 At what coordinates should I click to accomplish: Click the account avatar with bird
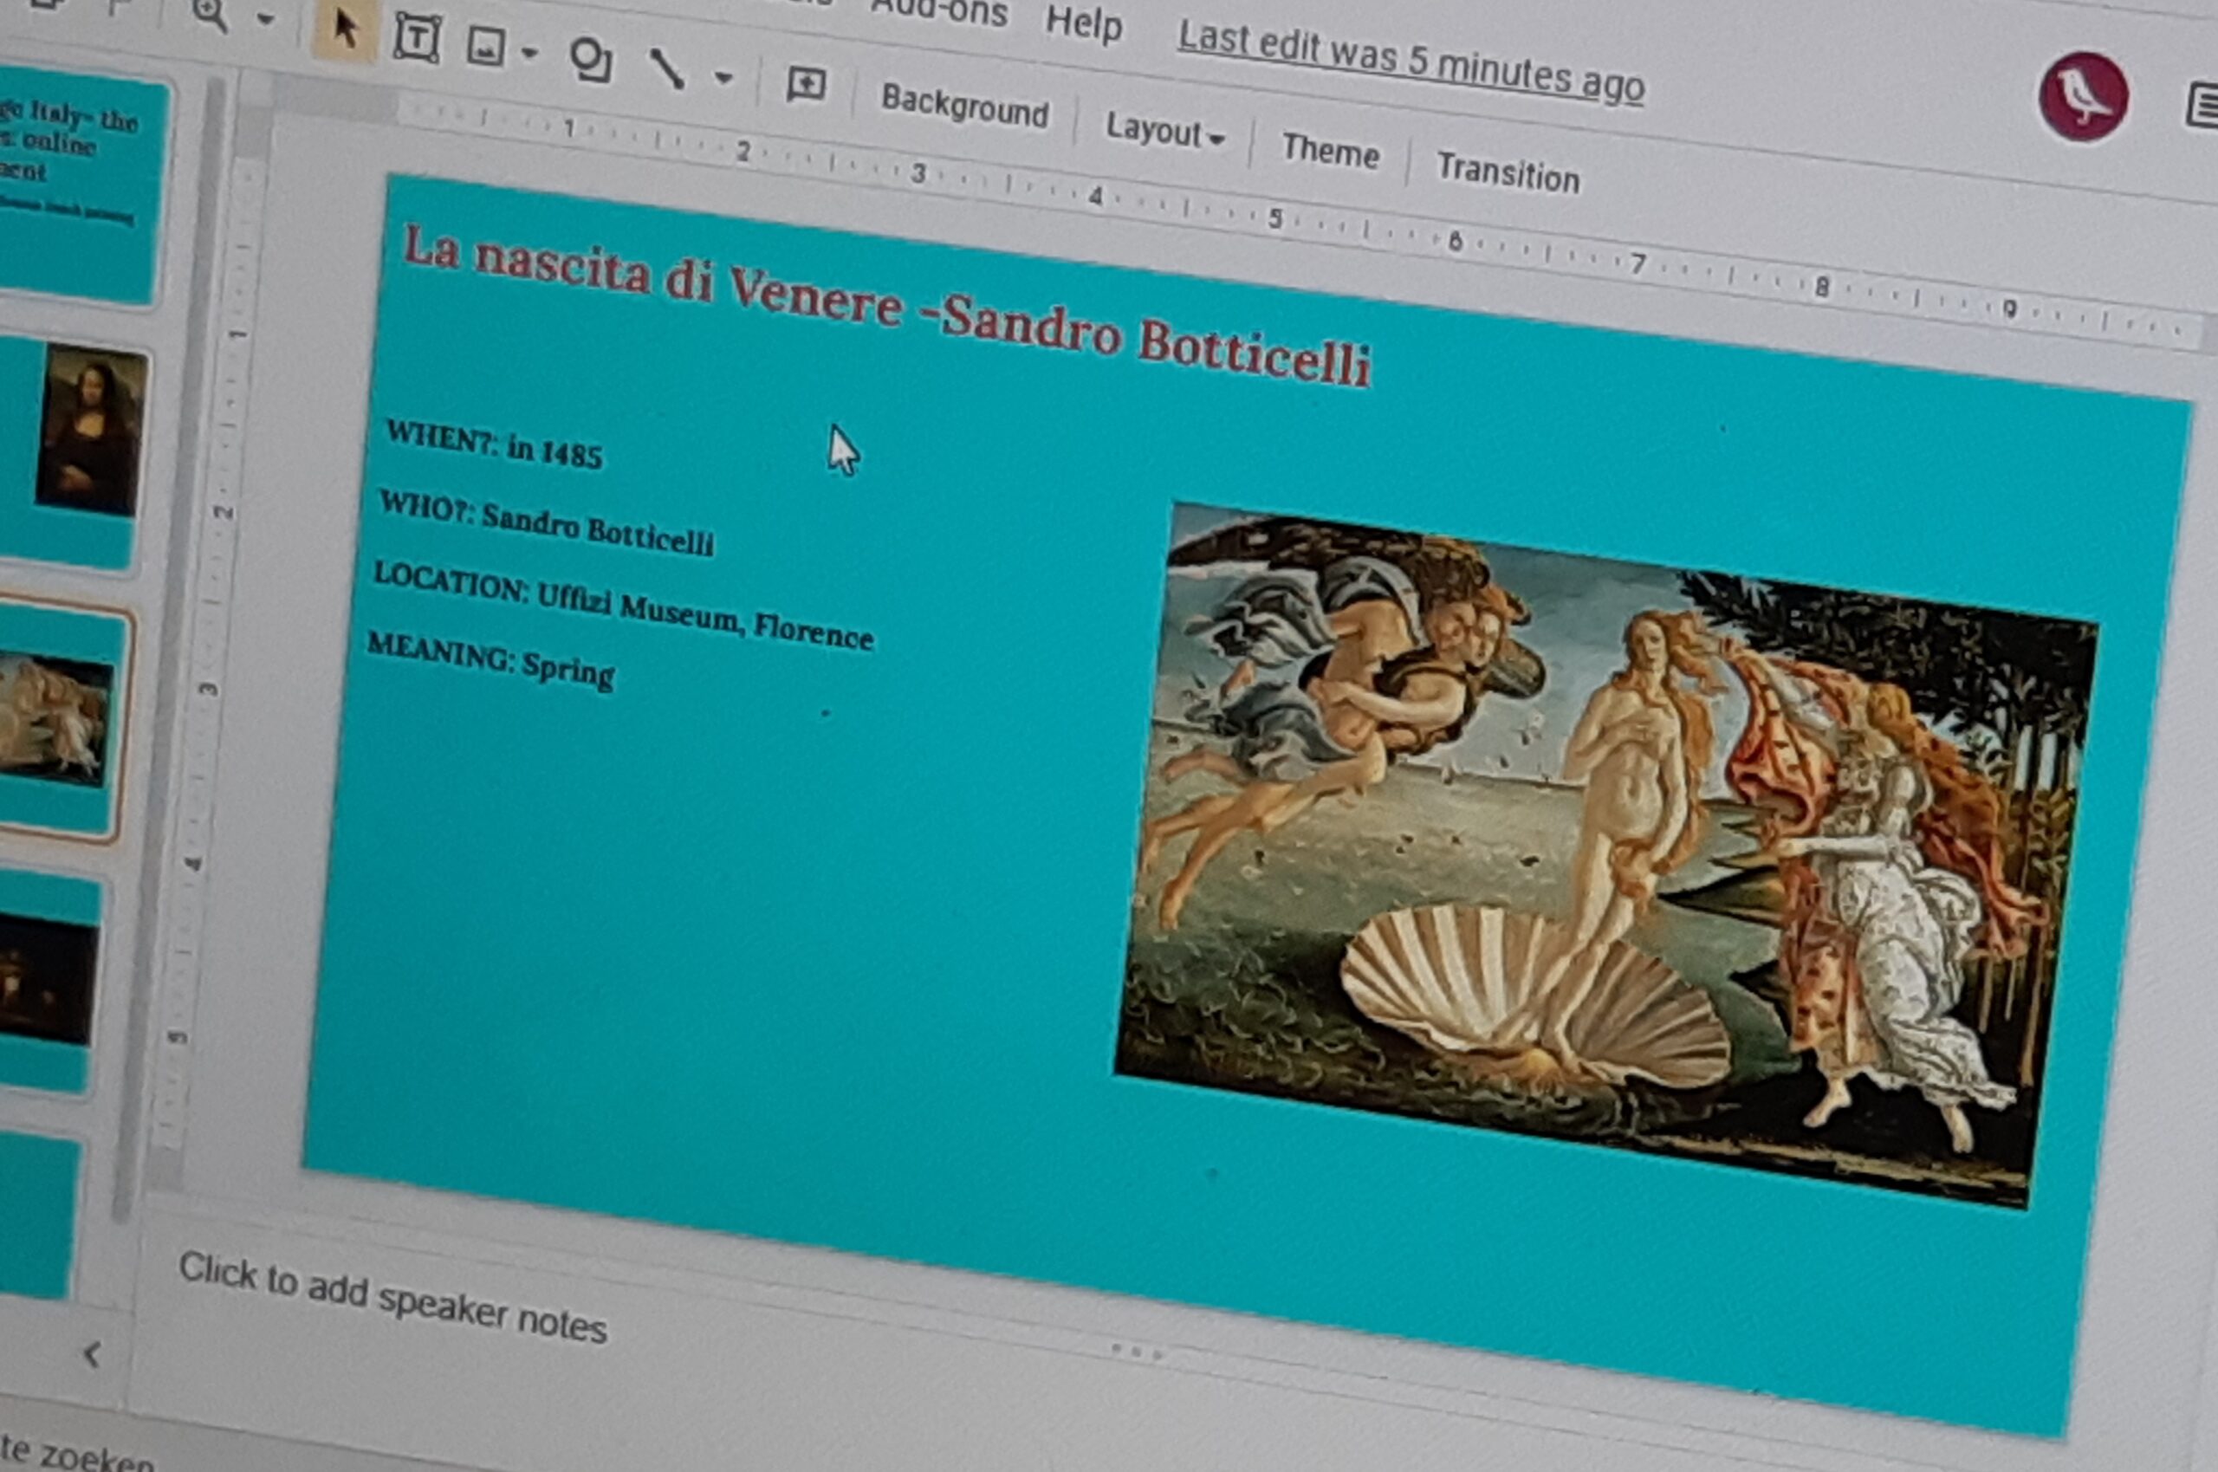tap(2083, 97)
